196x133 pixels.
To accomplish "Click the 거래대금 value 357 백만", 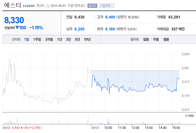I will pos(178,29).
